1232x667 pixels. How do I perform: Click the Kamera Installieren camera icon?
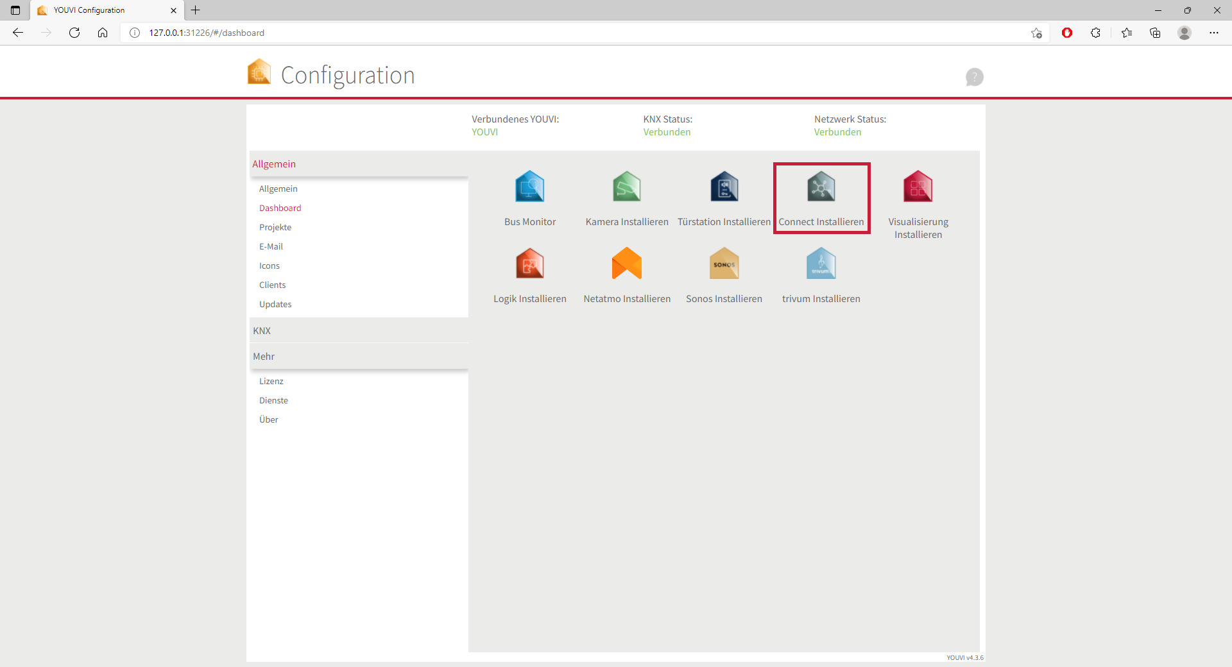pos(627,187)
